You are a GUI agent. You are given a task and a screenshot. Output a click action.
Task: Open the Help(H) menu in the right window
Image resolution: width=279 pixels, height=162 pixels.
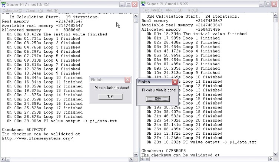pyautogui.click(x=192, y=10)
